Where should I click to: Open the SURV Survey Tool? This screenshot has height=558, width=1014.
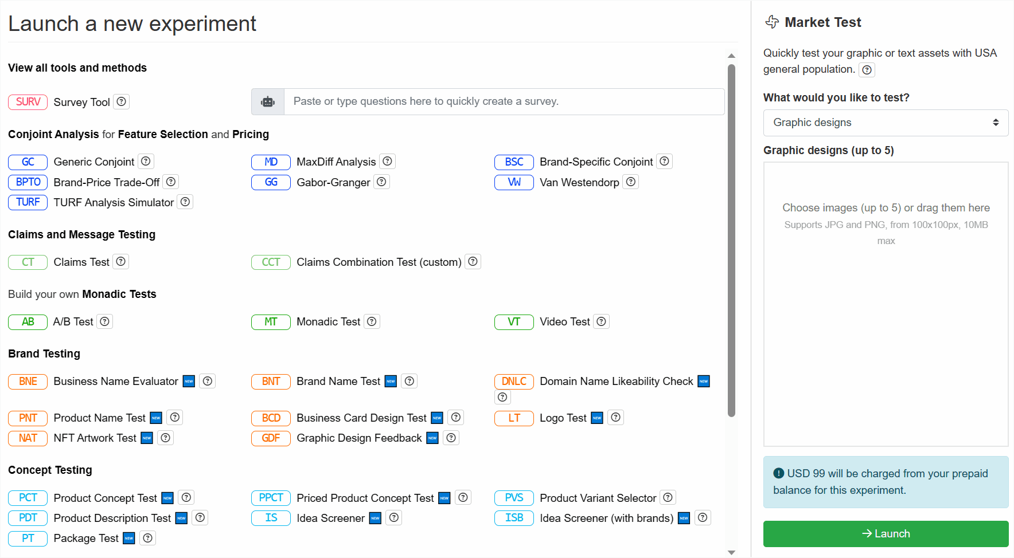click(x=28, y=101)
